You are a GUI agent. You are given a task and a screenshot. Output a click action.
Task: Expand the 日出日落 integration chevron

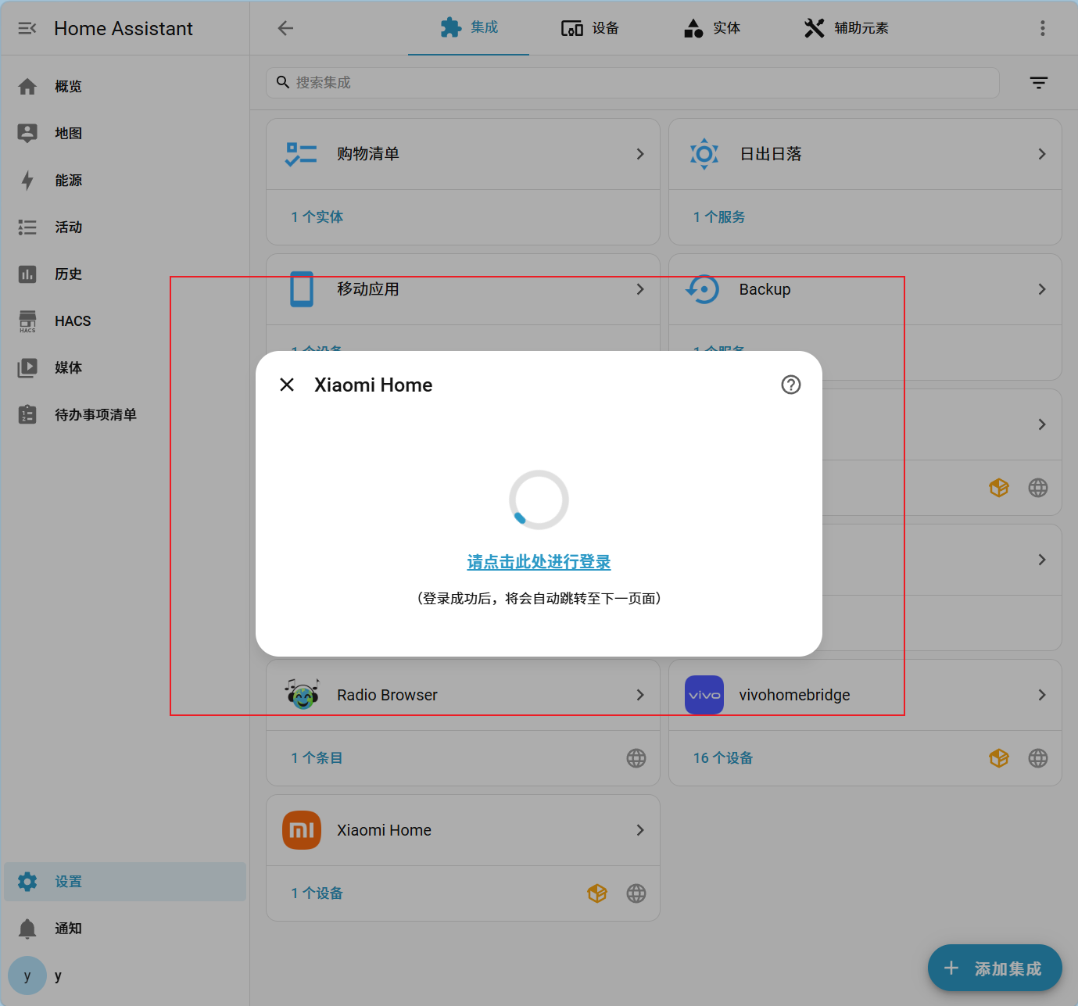1042,154
